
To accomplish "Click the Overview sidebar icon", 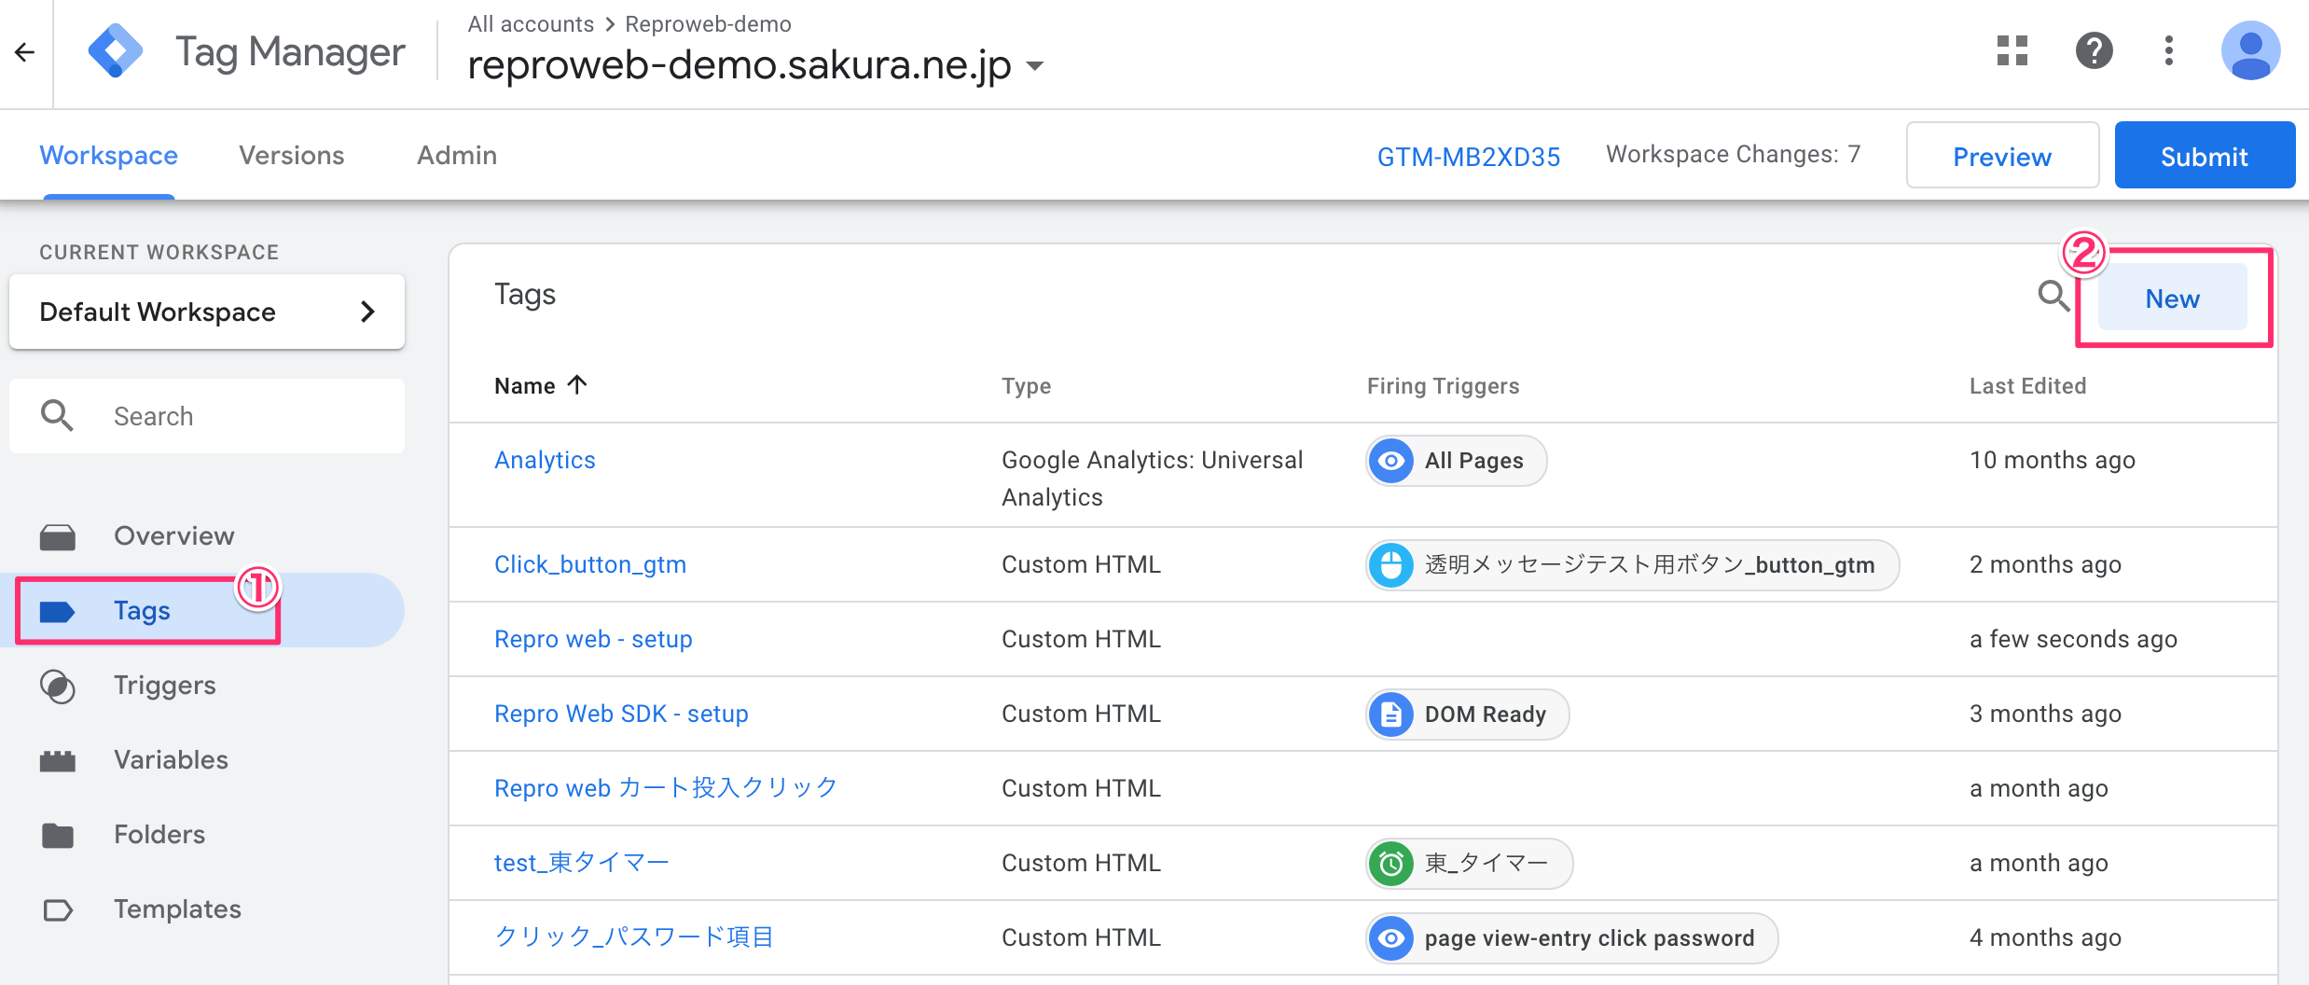I will [x=58, y=537].
